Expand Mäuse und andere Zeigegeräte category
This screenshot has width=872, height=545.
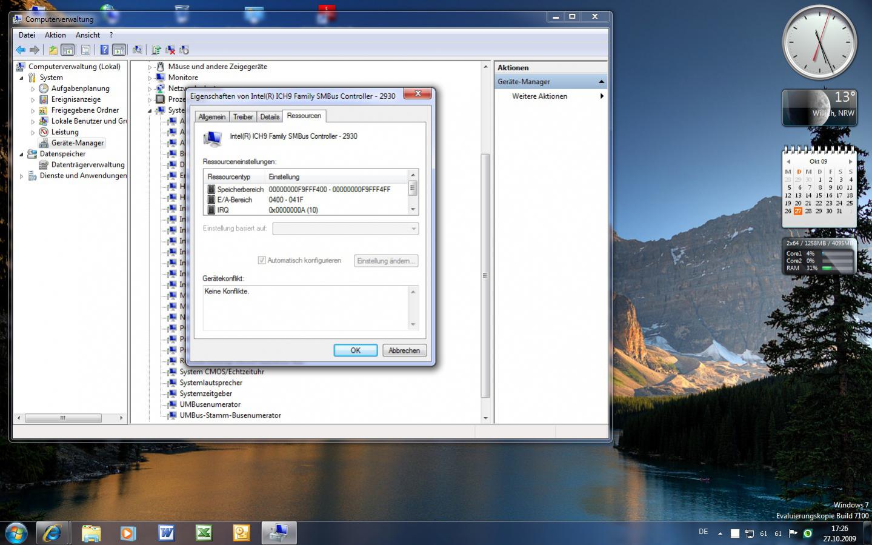pyautogui.click(x=150, y=67)
